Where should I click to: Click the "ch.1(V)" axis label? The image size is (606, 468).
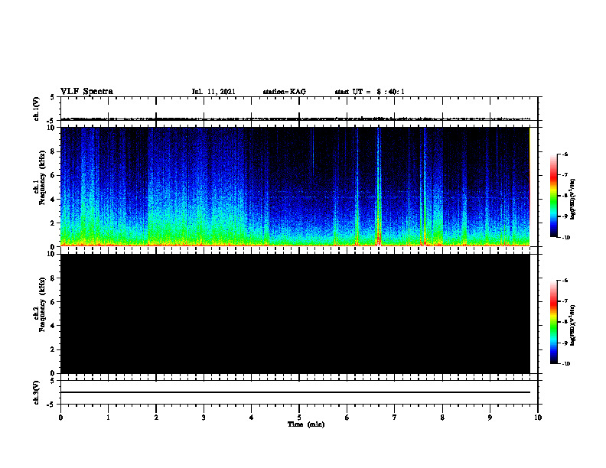(36, 109)
